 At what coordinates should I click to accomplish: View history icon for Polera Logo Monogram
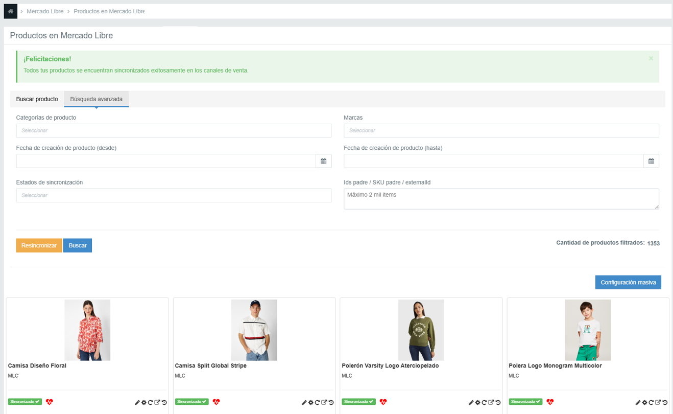[665, 403]
